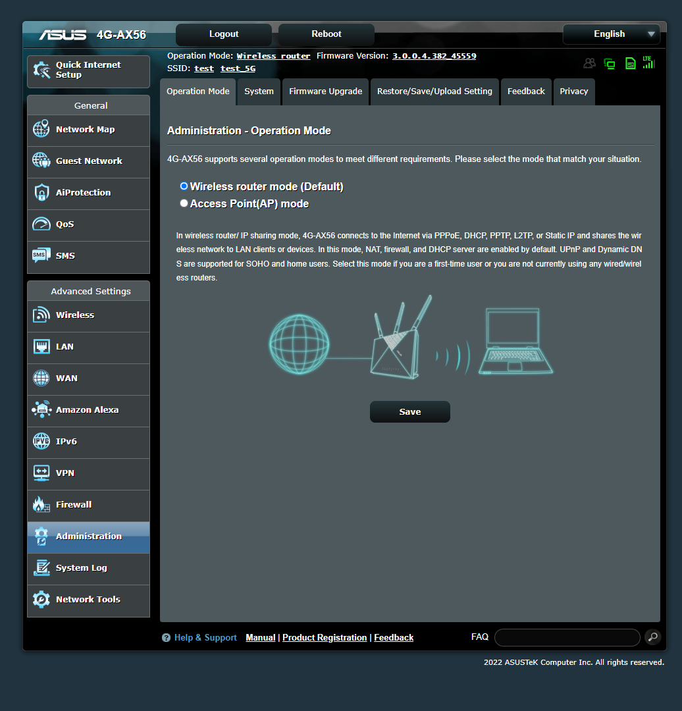Open the Restore/Save/Upload Setting tab
Viewport: 682px width, 711px height.
click(434, 92)
